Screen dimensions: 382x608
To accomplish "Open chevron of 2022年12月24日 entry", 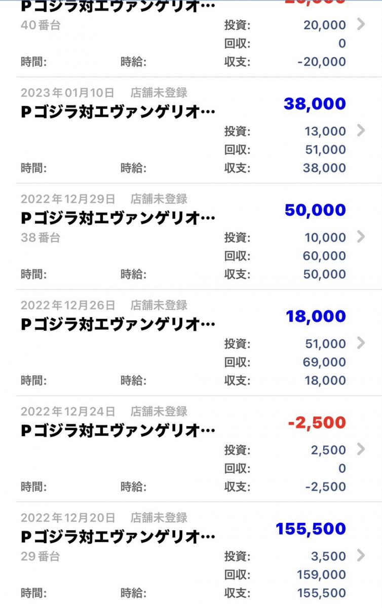I will [361, 449].
